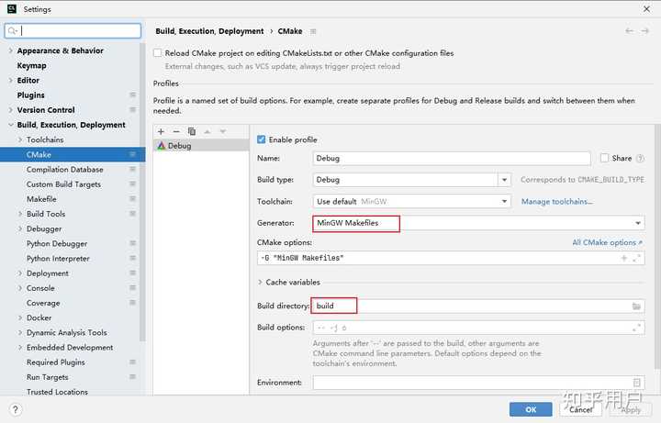Viewport: 661px width, 423px height.
Task: Open the Python Interpreter settings page
Action: (x=58, y=259)
